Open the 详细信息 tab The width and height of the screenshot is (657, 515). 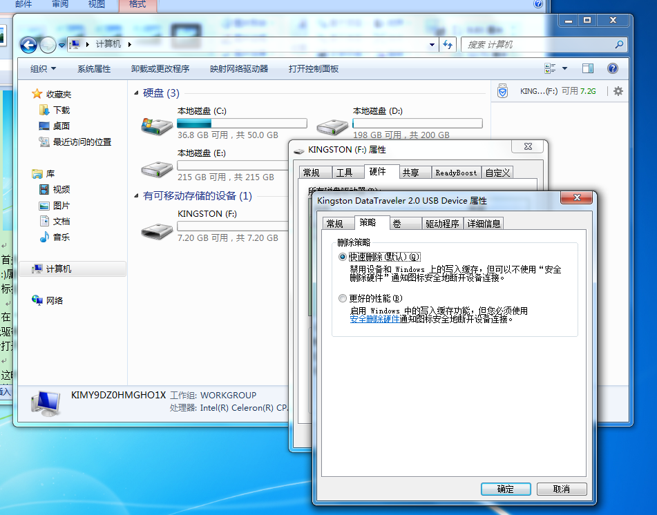(x=484, y=224)
